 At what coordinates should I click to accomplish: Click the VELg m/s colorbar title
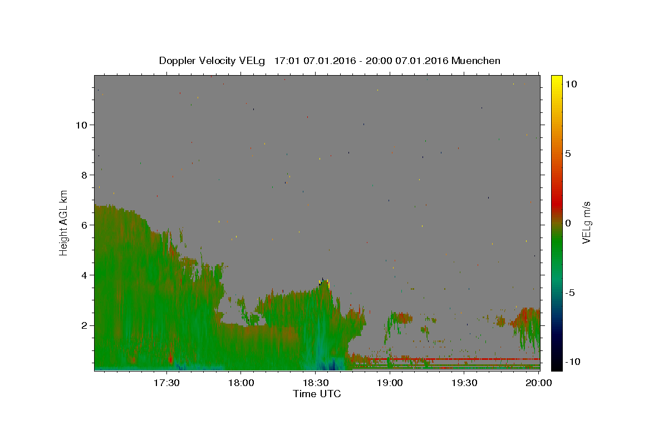tap(586, 223)
